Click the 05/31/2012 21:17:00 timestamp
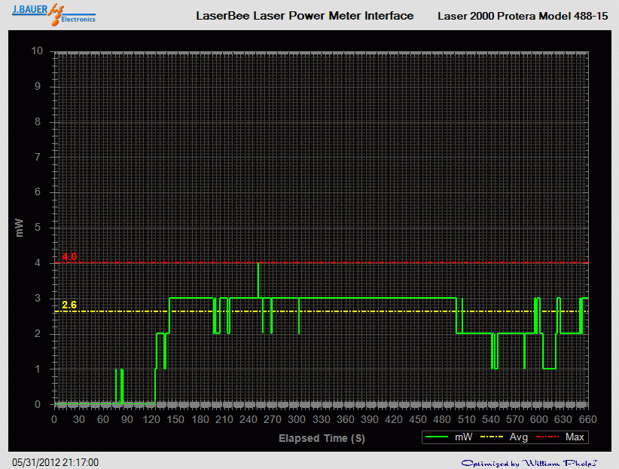This screenshot has height=469, width=619. click(53, 461)
